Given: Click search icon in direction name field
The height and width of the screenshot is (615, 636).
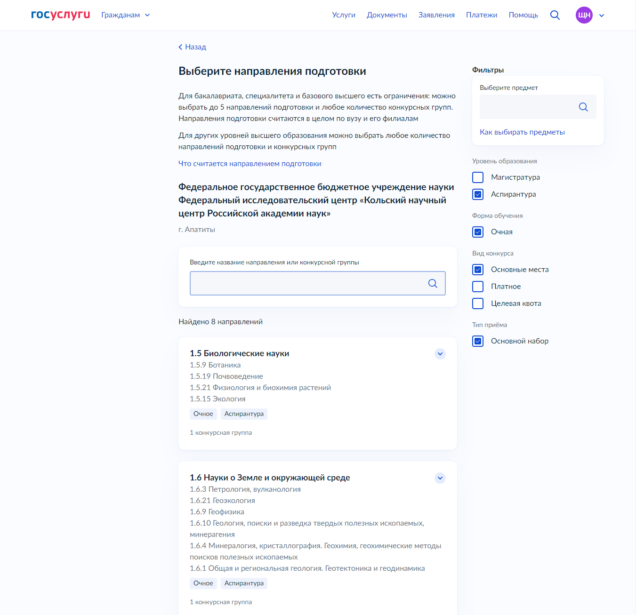Looking at the screenshot, I should [433, 283].
